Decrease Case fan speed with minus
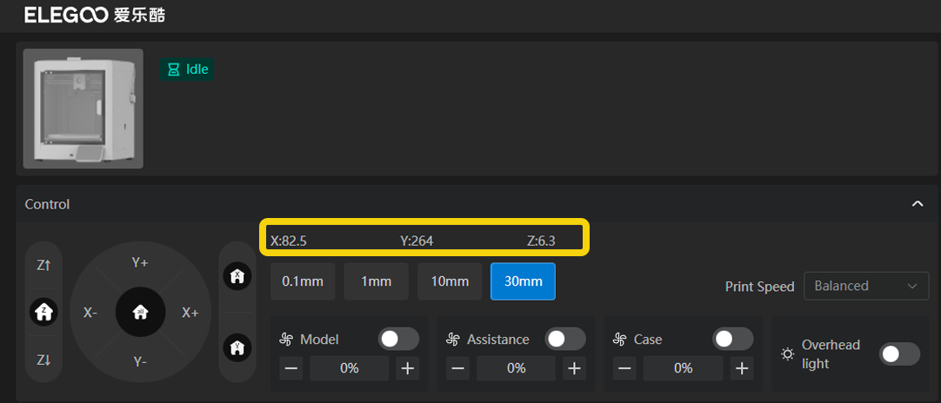Image resolution: width=941 pixels, height=403 pixels. tap(624, 368)
